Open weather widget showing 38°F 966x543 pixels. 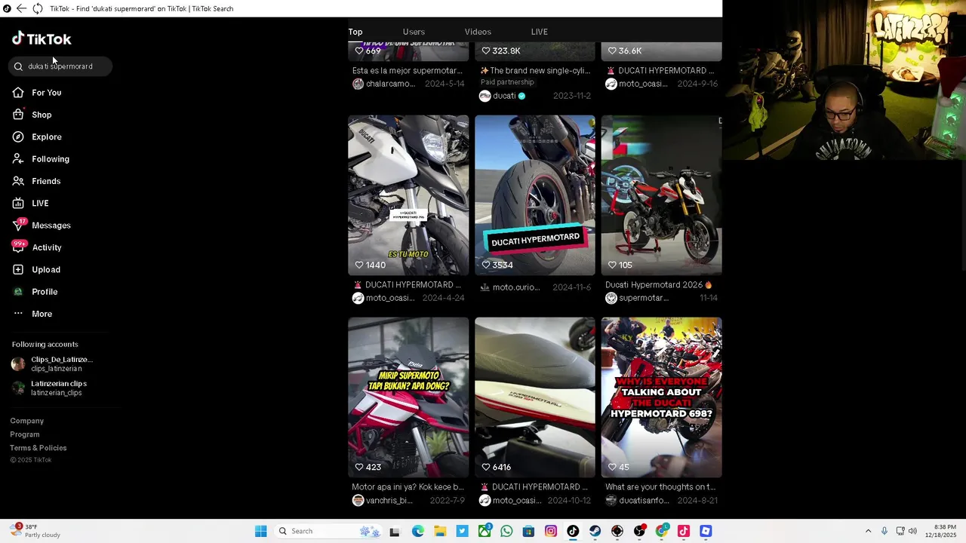(x=35, y=531)
